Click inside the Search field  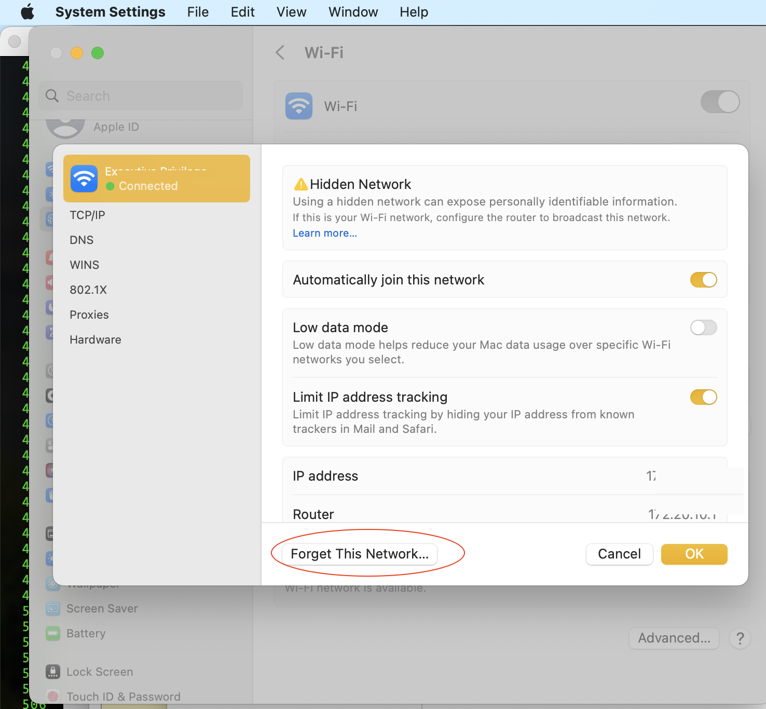point(140,96)
